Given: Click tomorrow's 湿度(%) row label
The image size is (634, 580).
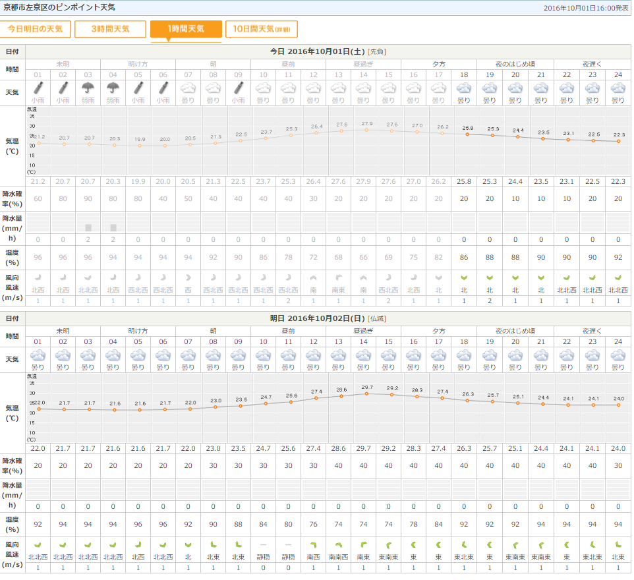Looking at the screenshot, I should click(x=12, y=524).
